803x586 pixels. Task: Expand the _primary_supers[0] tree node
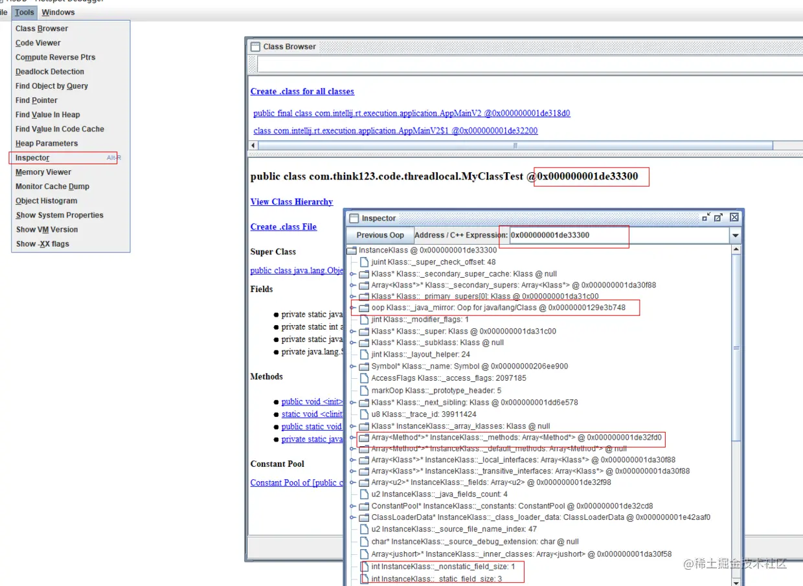[352, 297]
